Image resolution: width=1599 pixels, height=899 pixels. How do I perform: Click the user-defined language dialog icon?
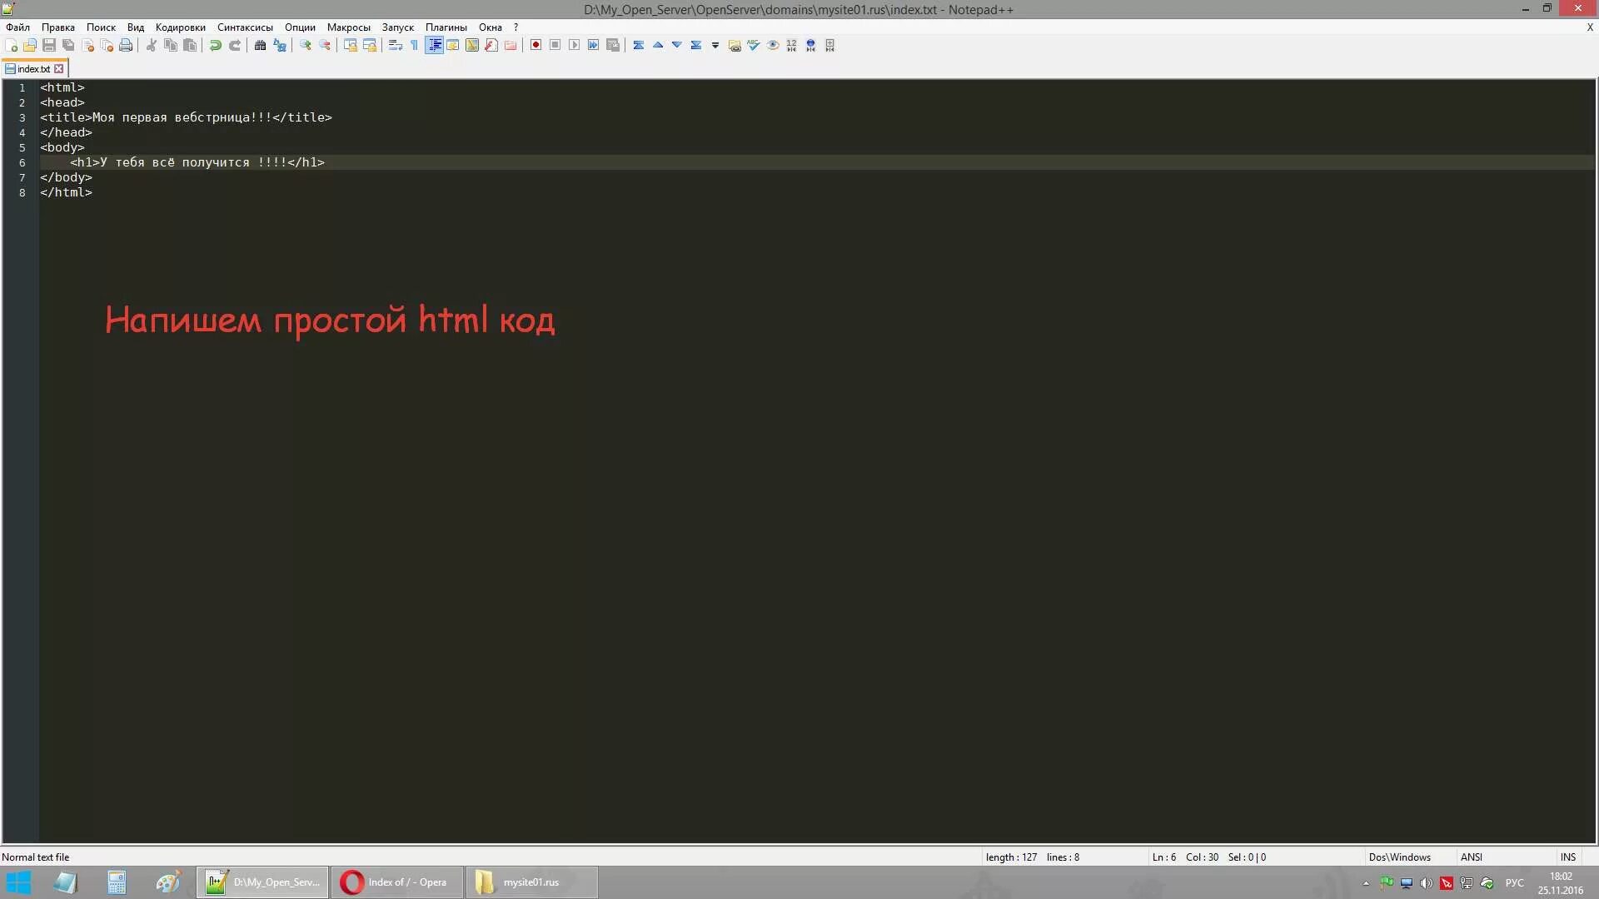click(x=453, y=45)
